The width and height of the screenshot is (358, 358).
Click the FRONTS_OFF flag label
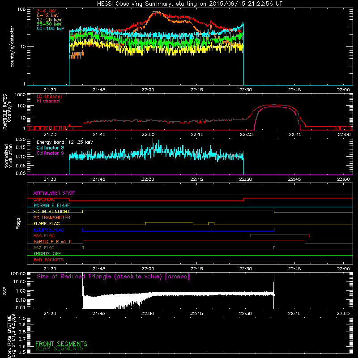click(x=47, y=253)
